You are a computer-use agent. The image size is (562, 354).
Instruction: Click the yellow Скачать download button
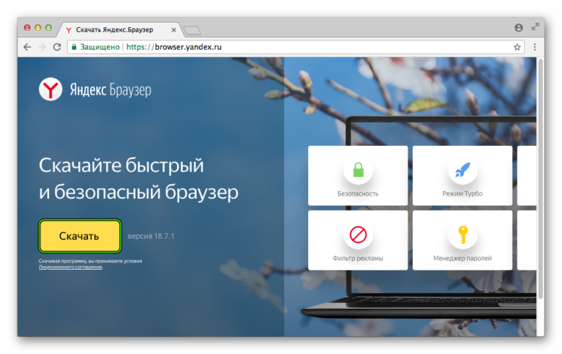click(x=80, y=236)
